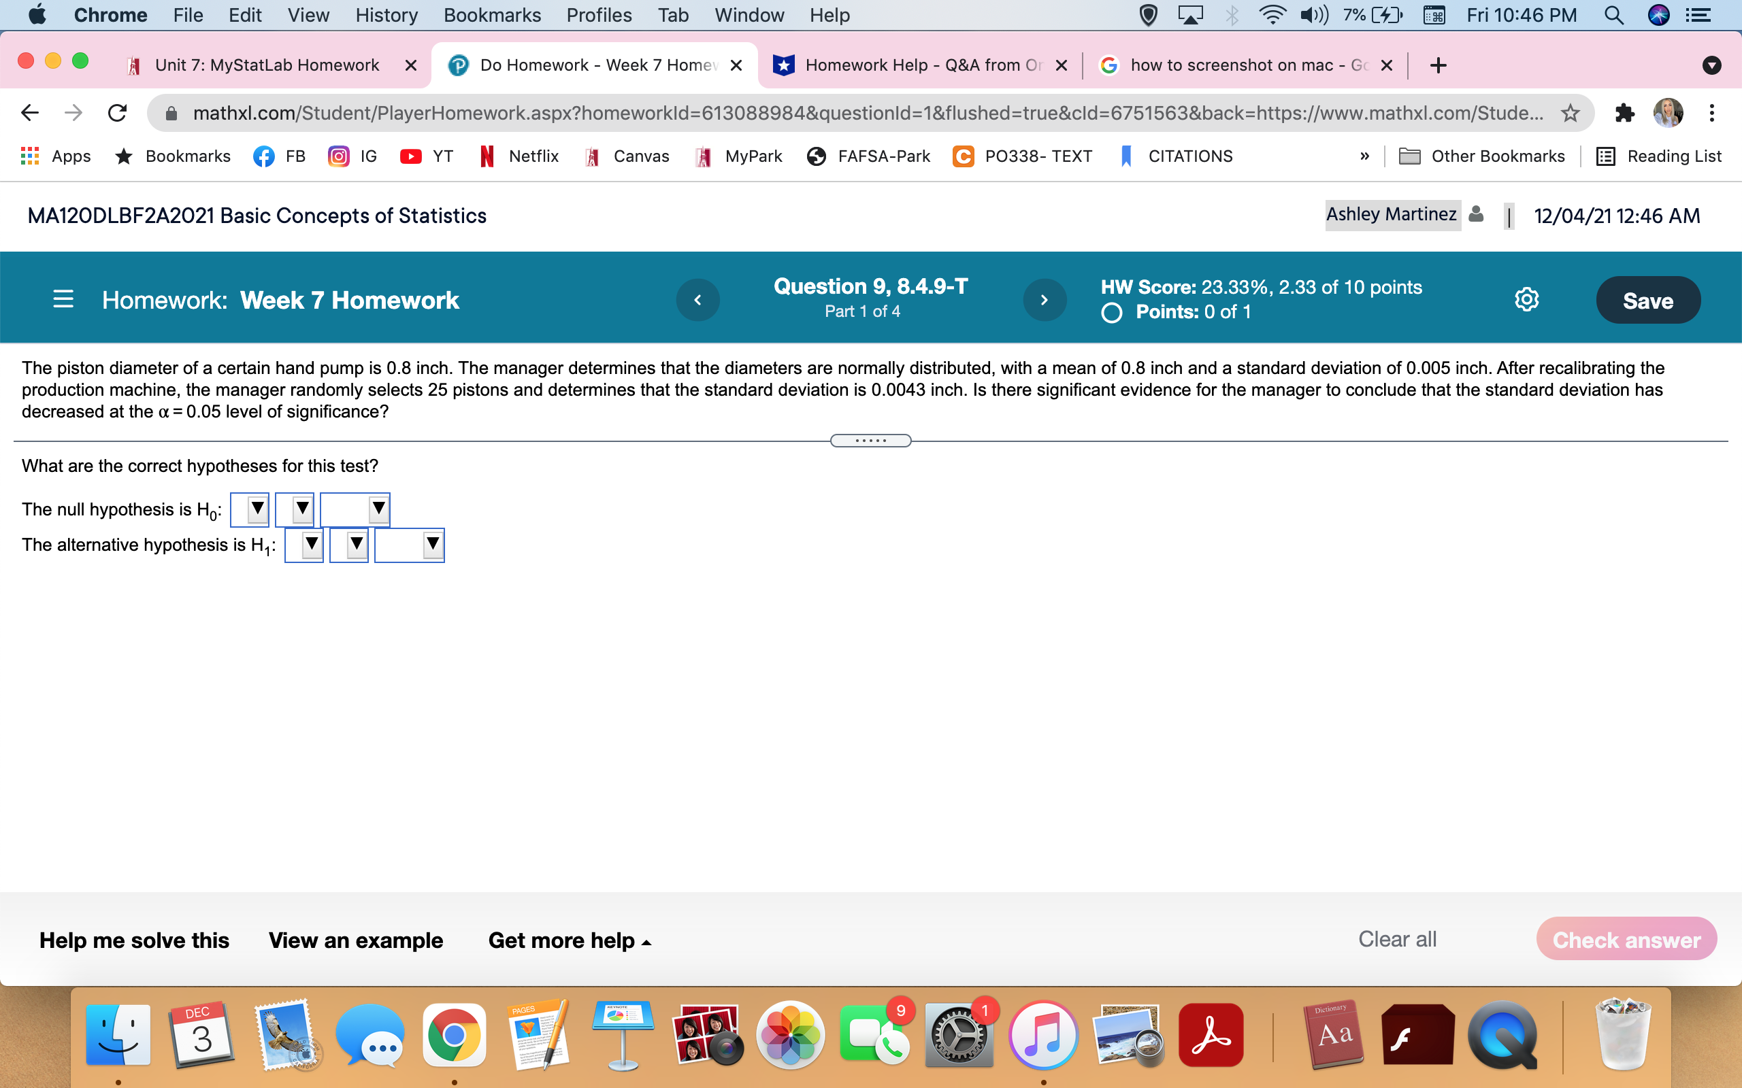Open the Netflix bookmark

519,156
